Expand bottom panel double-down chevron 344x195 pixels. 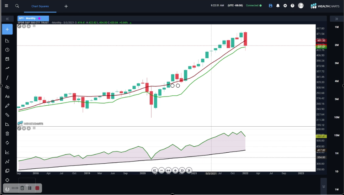[x=324, y=187]
